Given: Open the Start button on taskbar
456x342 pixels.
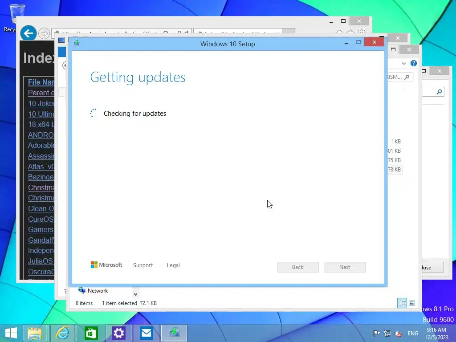Looking at the screenshot, I should pos(11,333).
